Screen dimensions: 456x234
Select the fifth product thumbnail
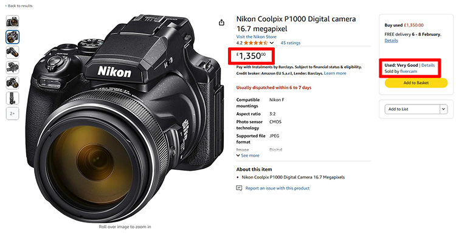(13, 83)
